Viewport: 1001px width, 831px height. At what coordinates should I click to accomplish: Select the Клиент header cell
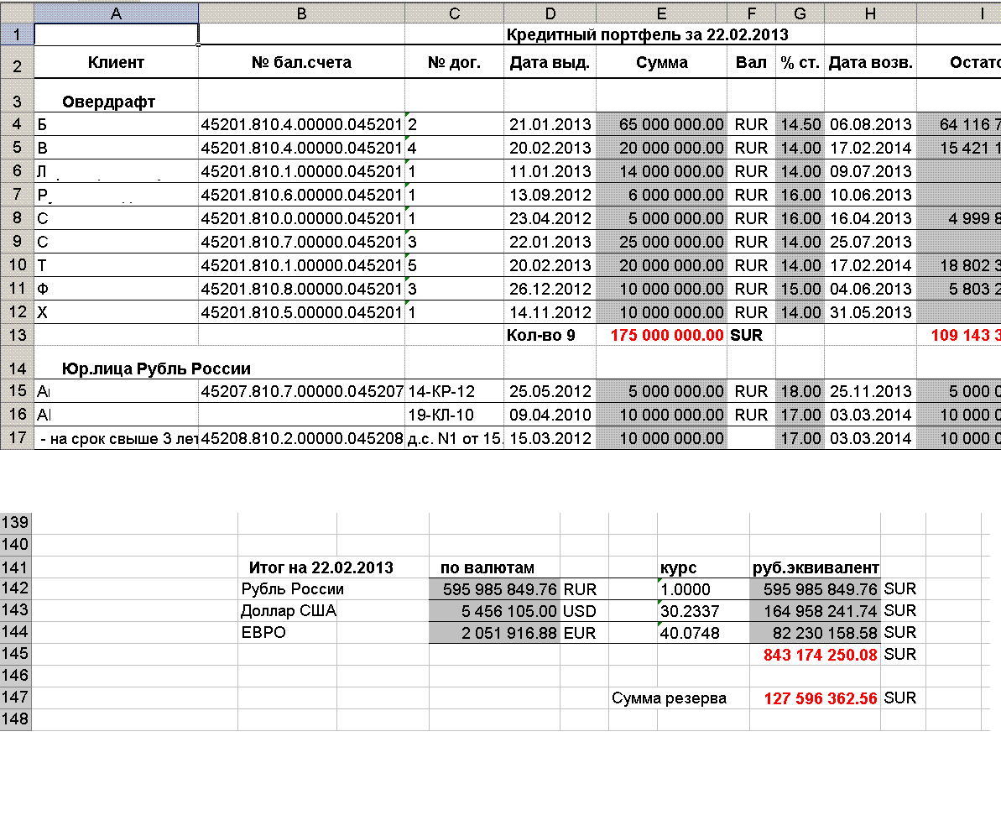click(116, 62)
